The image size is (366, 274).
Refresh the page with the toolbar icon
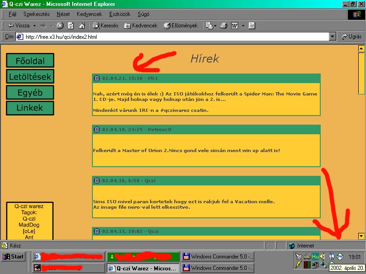point(70,26)
